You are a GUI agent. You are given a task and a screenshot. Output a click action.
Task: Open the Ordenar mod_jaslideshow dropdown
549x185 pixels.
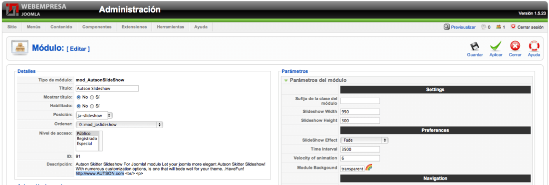(119, 124)
